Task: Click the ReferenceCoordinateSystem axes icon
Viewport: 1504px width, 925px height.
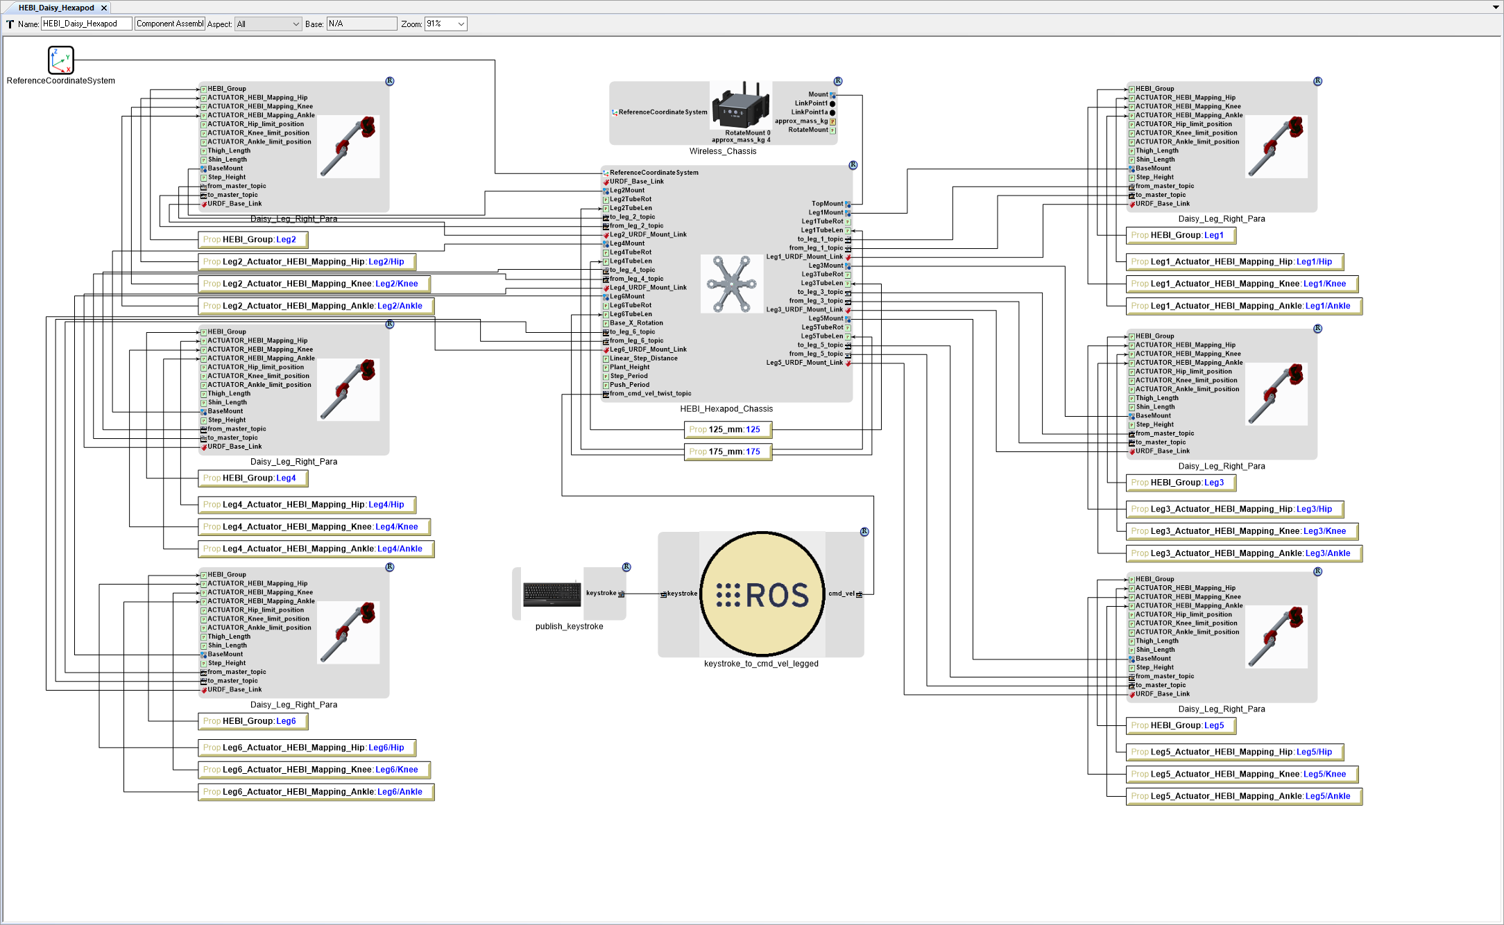Action: (61, 60)
